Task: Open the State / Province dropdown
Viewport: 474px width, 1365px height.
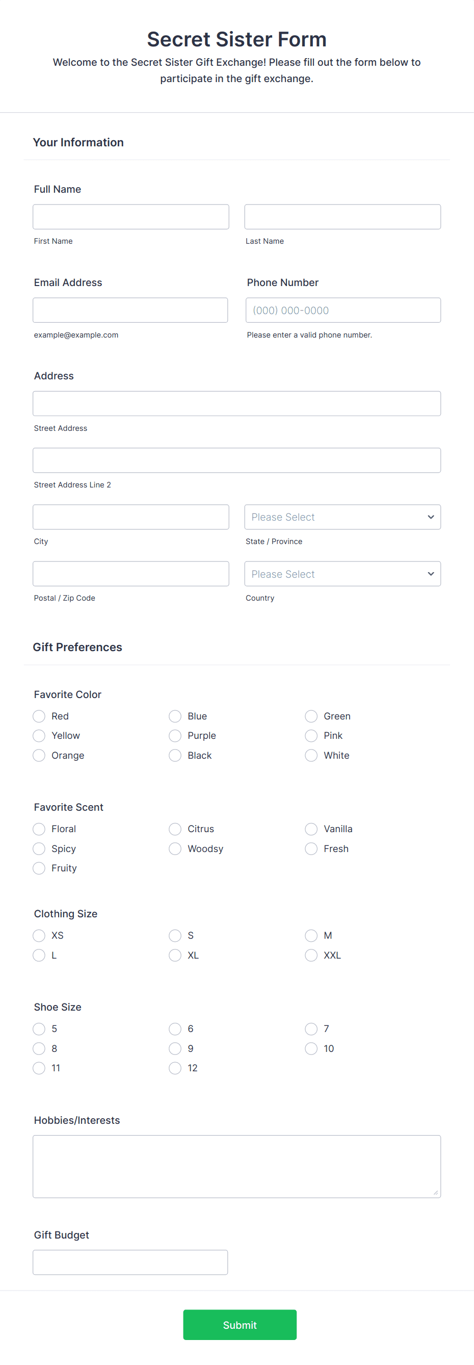Action: (x=342, y=517)
